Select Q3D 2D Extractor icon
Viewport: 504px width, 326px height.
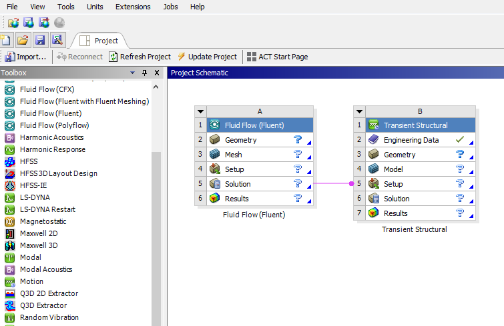pos(9,293)
